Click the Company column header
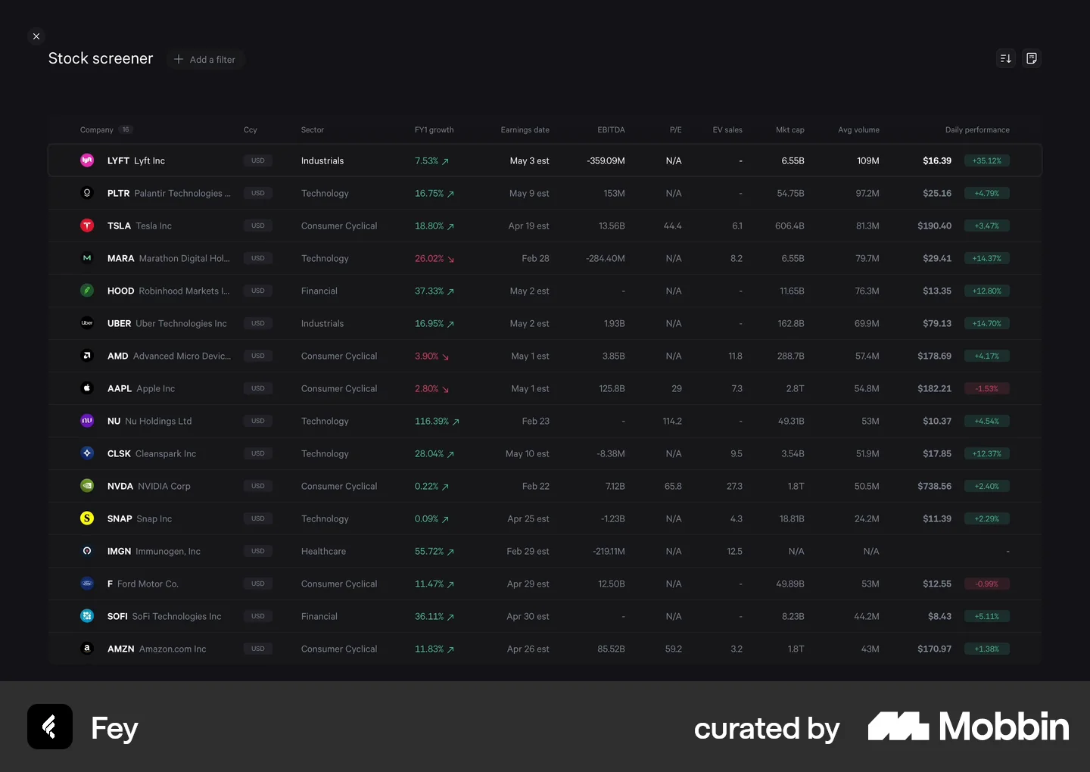Viewport: 1090px width, 772px height. pos(97,130)
